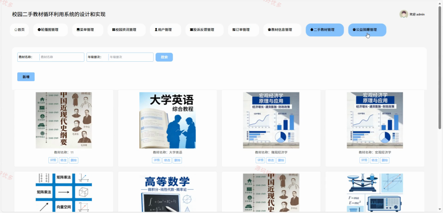
Task: Select the highlighted 二手教材管理 tab
Action: (325, 30)
